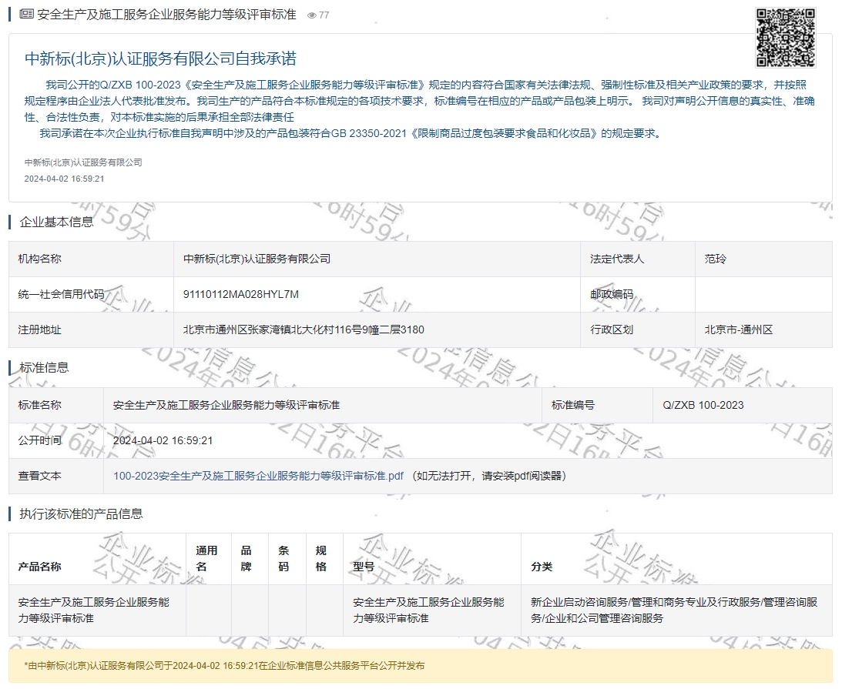This screenshot has height=689, width=842.
Task: Click the 标准信息 section heading
Action: pyautogui.click(x=44, y=367)
